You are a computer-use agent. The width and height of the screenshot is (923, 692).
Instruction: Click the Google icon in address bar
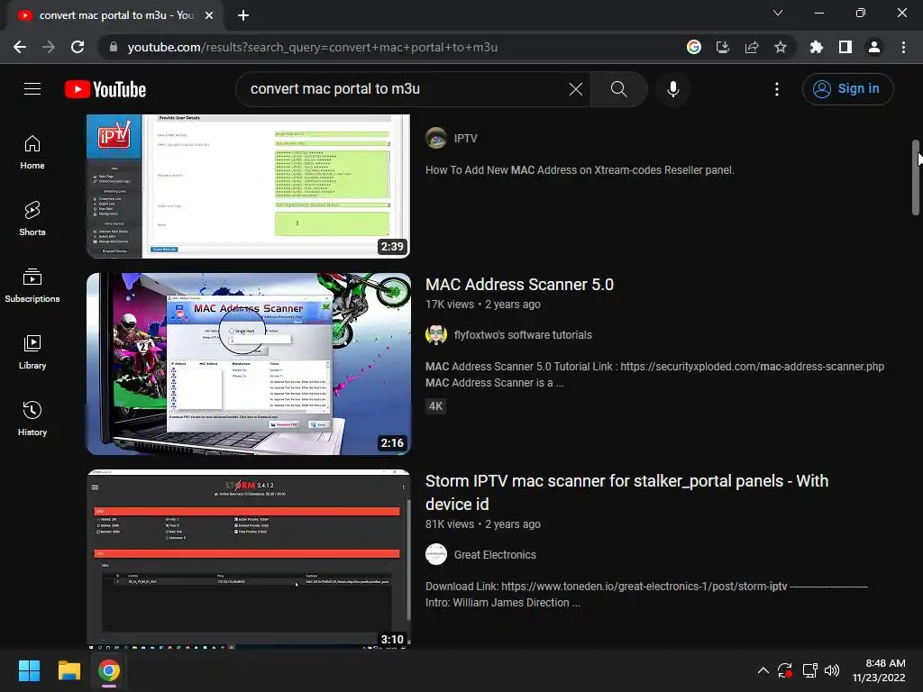click(694, 47)
